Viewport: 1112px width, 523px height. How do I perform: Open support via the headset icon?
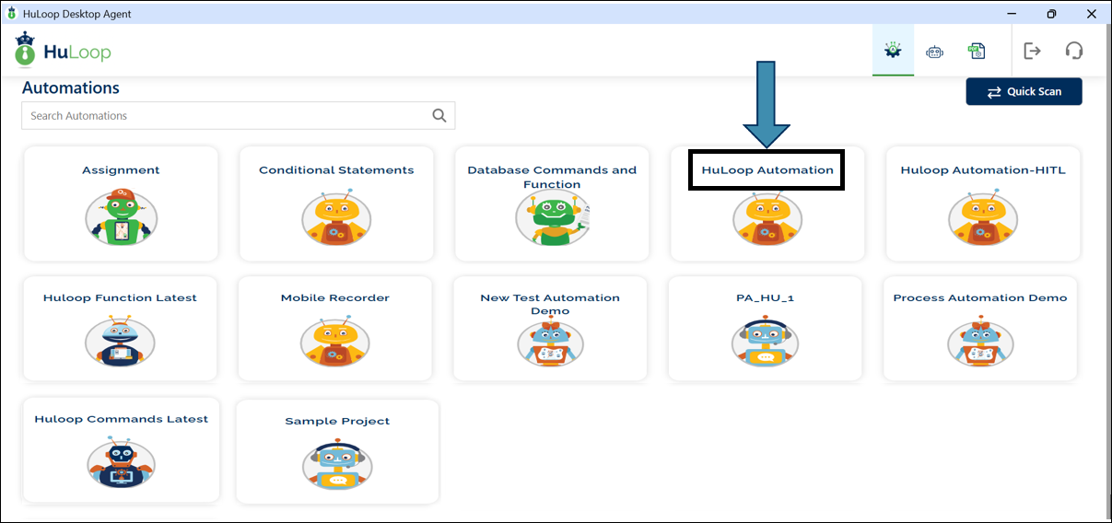[1073, 52]
